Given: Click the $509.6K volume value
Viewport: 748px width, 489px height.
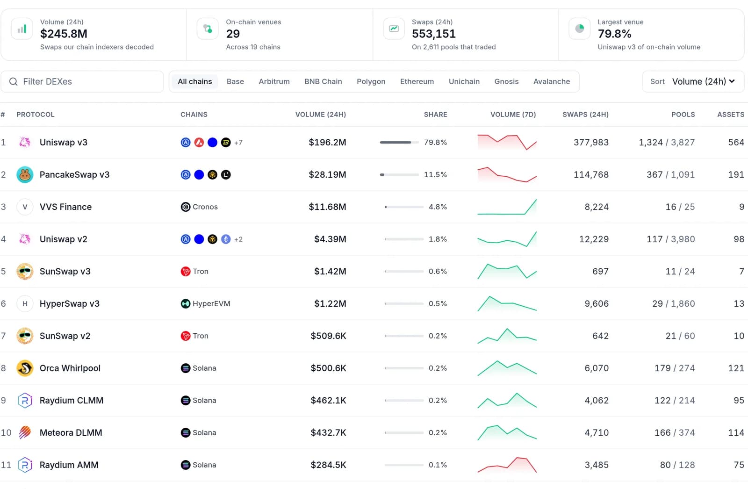Looking at the screenshot, I should (x=328, y=336).
